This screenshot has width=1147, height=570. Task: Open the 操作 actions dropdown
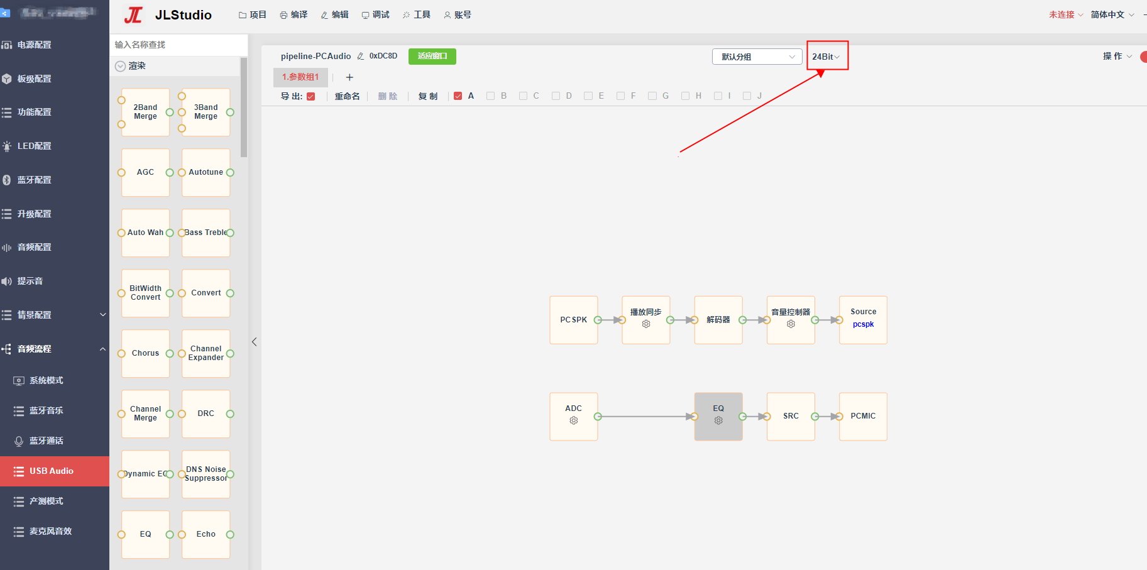tap(1117, 57)
